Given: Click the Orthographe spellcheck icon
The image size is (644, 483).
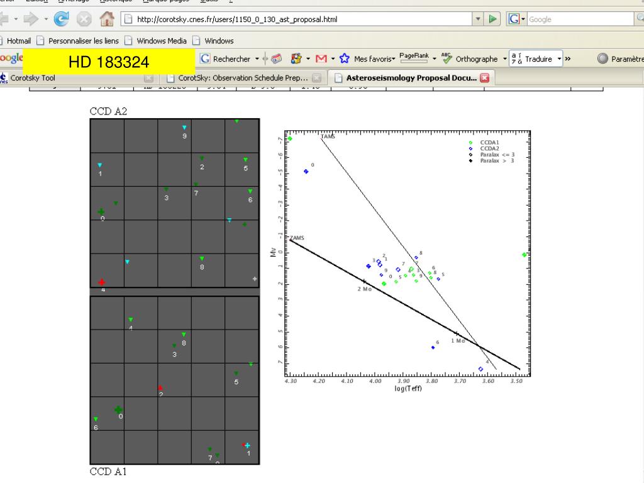Looking at the screenshot, I should [447, 58].
